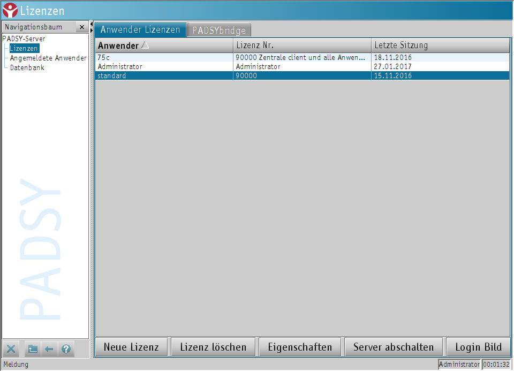This screenshot has width=514, height=371.
Task: Click the folder-up icon in bottom toolbar
Action: [x=33, y=349]
